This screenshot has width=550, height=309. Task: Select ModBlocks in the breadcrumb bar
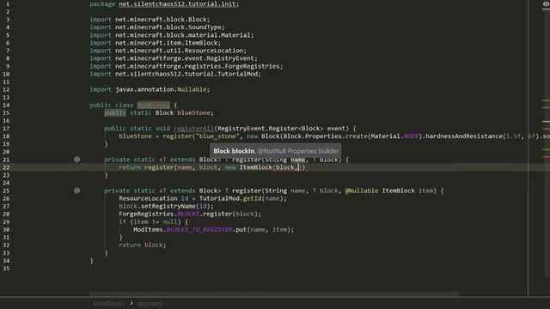[x=109, y=303]
